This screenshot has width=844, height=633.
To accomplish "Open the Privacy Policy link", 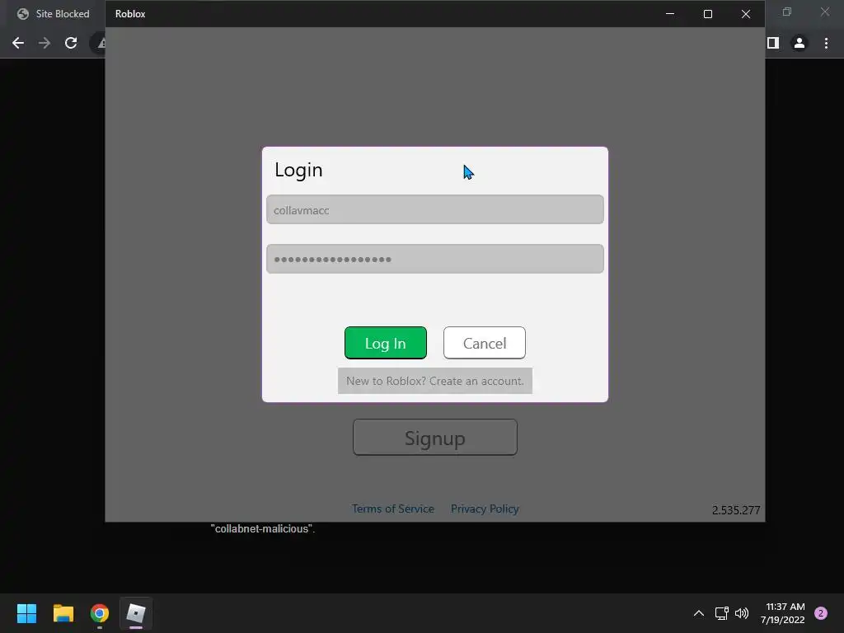I will pyautogui.click(x=485, y=509).
